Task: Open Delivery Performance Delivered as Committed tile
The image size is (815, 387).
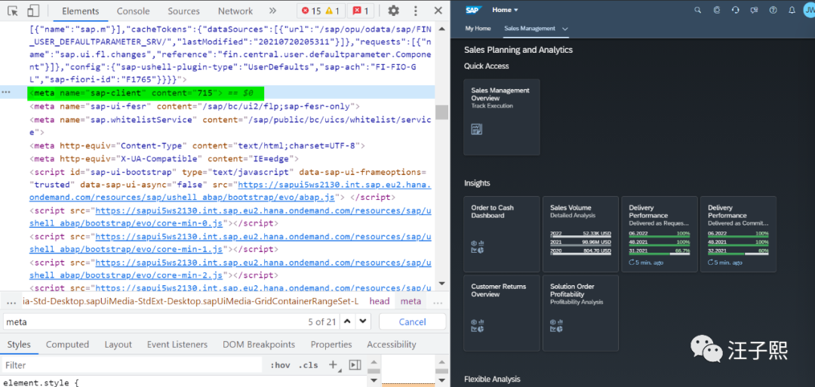Action: pos(739,235)
